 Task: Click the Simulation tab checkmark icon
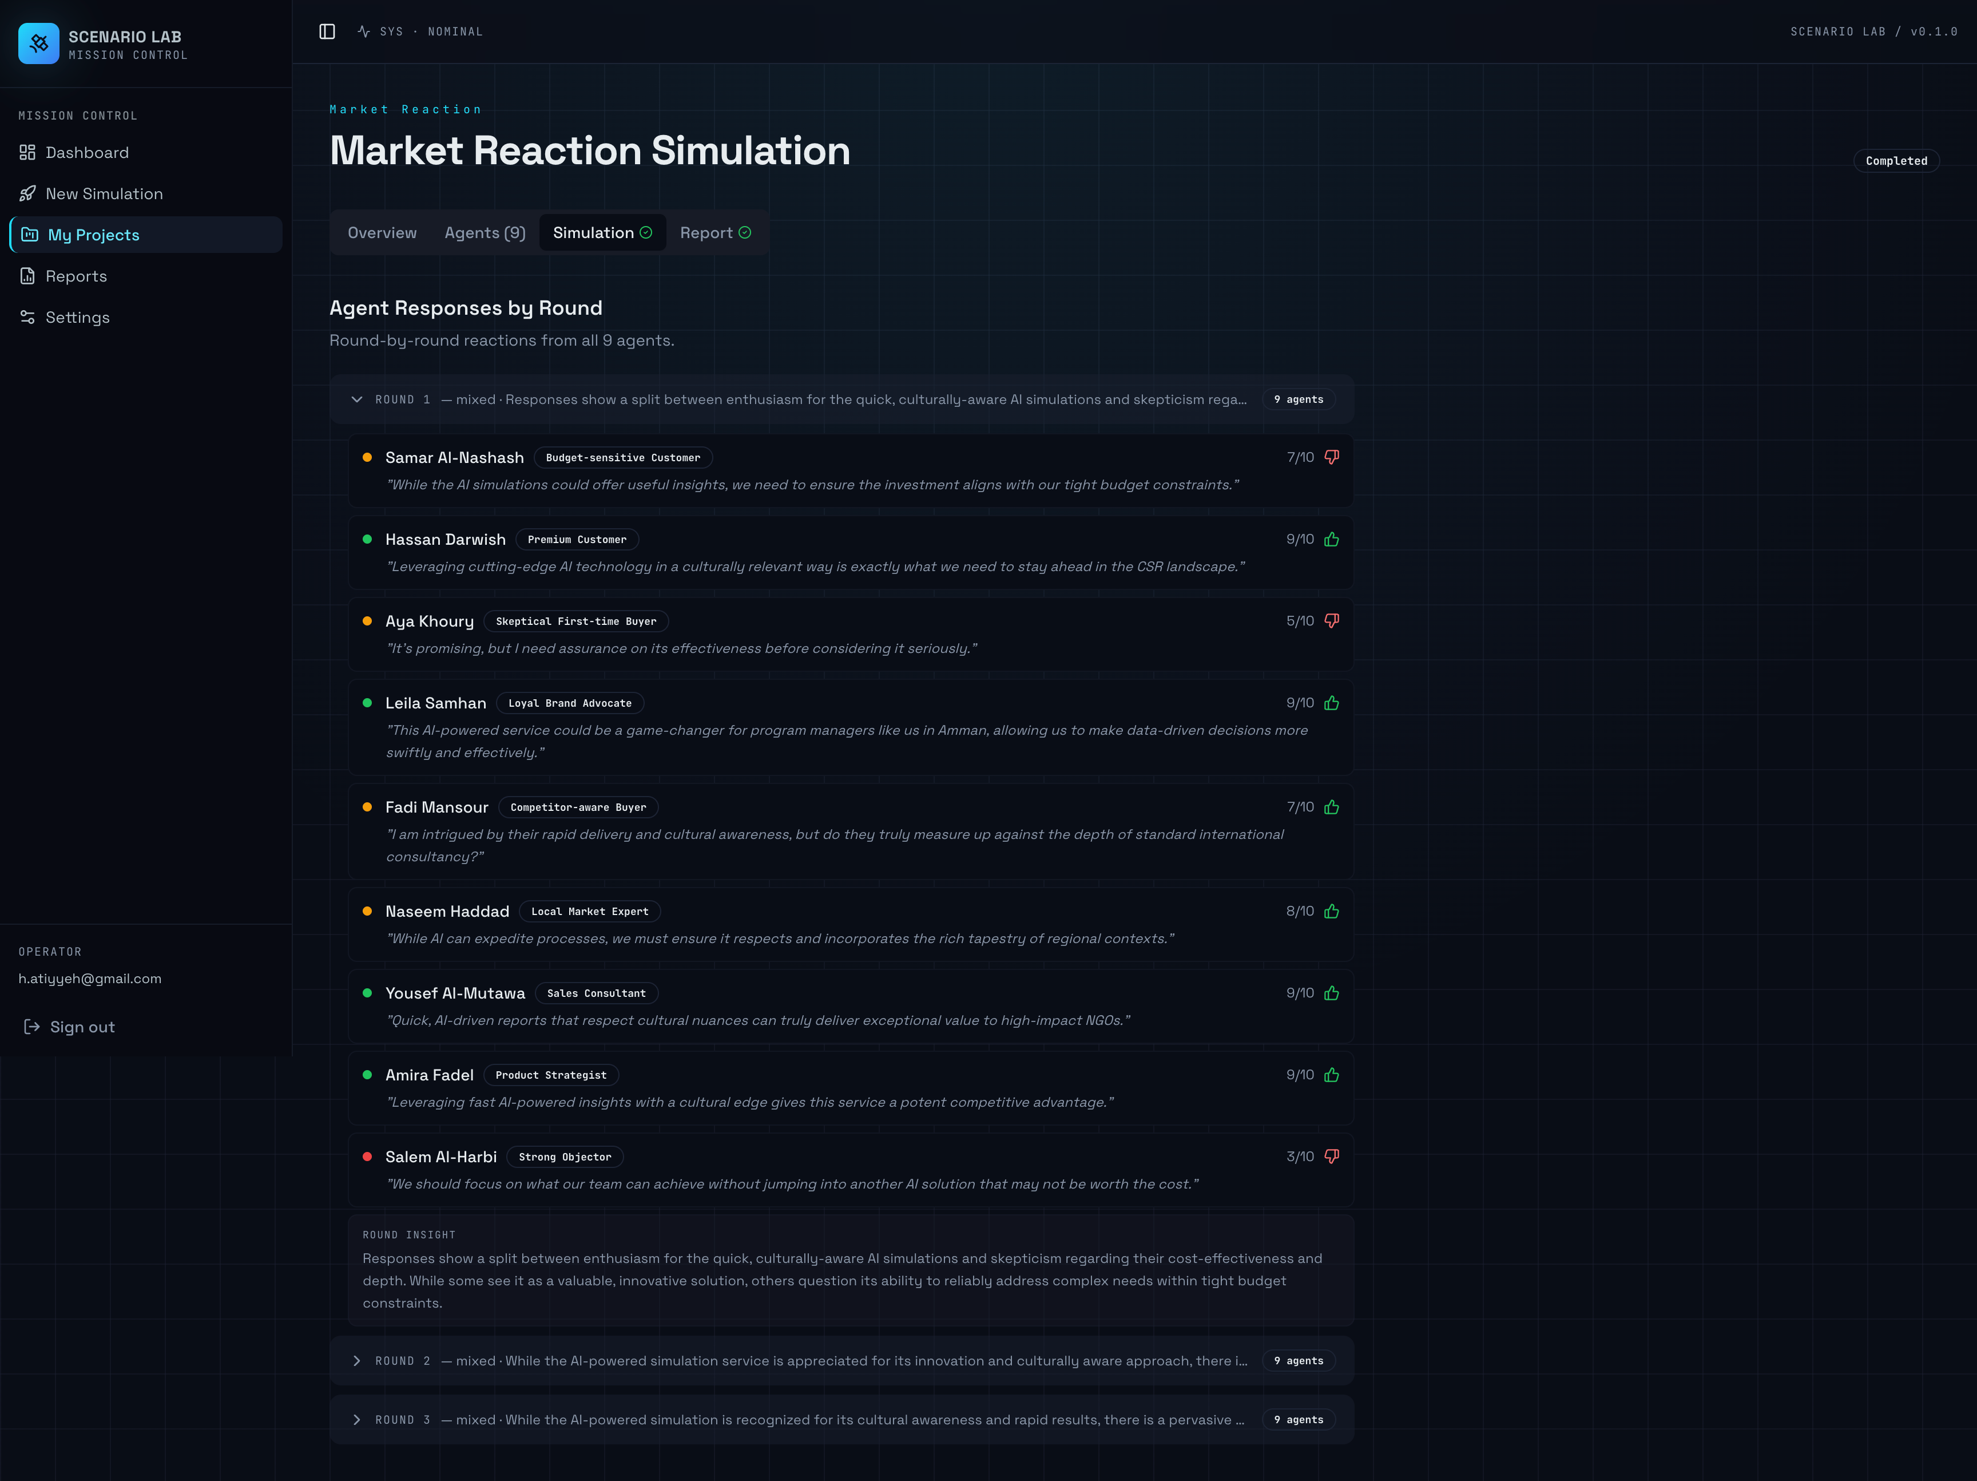click(x=645, y=232)
